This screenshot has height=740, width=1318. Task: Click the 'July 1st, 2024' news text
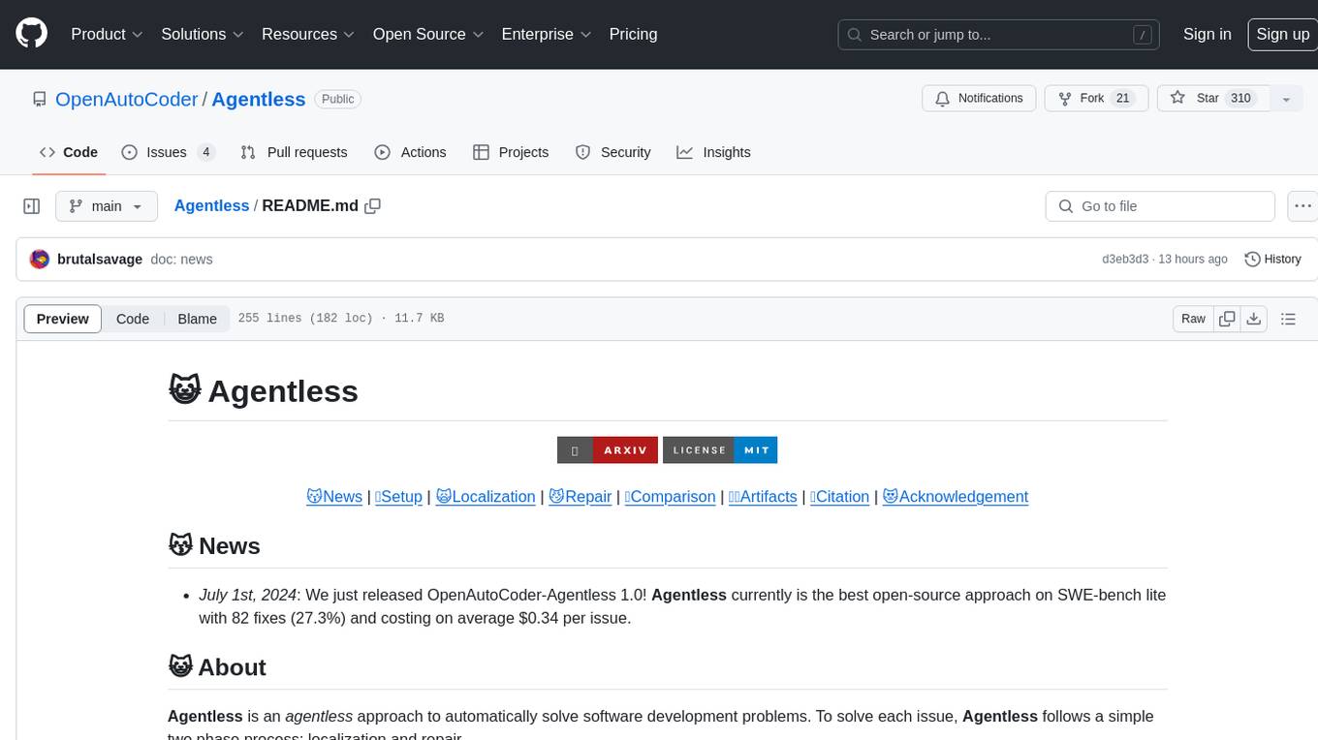click(x=248, y=595)
